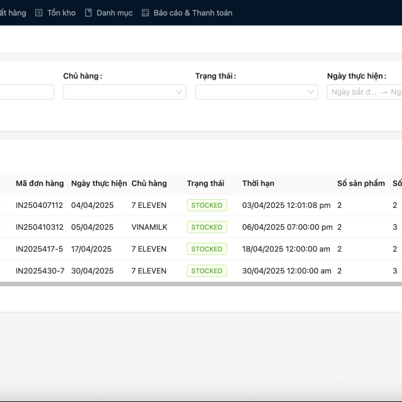This screenshot has width=402, height=402.
Task: Click deadline 30/04/2025 12:00:00 am
Action: pos(286,271)
